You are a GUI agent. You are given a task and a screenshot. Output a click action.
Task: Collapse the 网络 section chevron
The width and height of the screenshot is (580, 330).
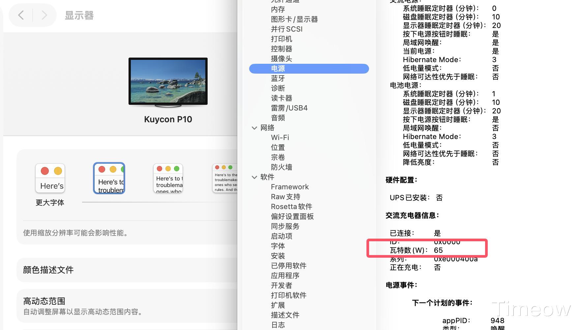[x=254, y=128]
